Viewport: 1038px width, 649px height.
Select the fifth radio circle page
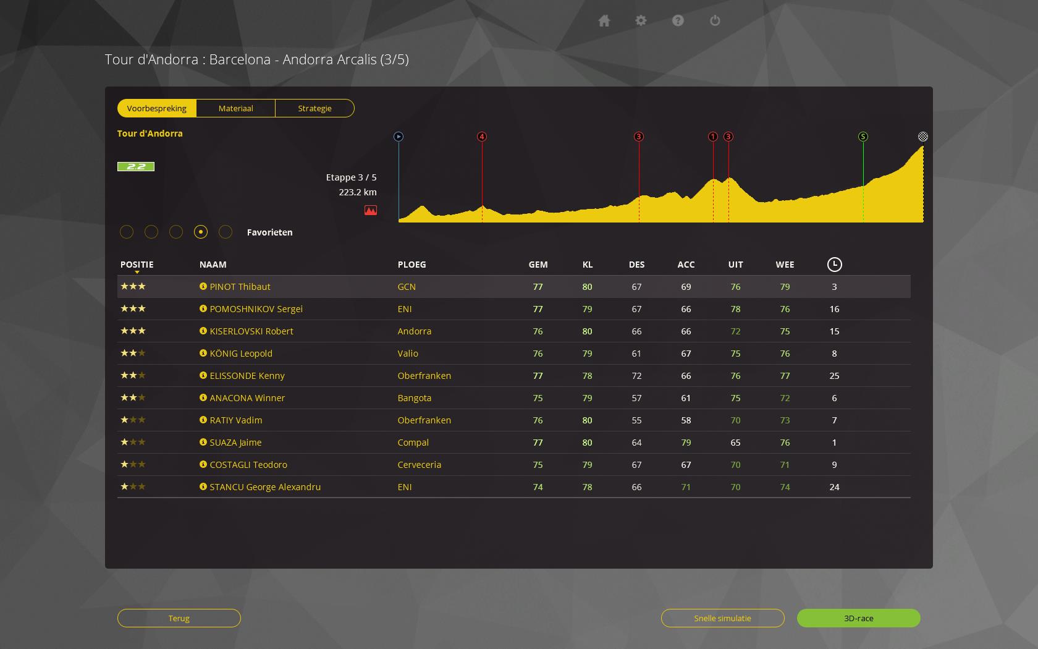click(x=226, y=232)
